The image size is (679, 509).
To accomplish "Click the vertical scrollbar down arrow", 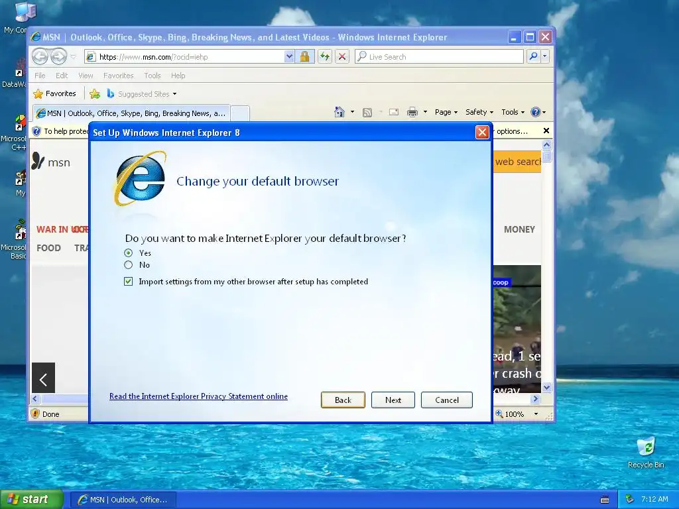I will coord(546,387).
